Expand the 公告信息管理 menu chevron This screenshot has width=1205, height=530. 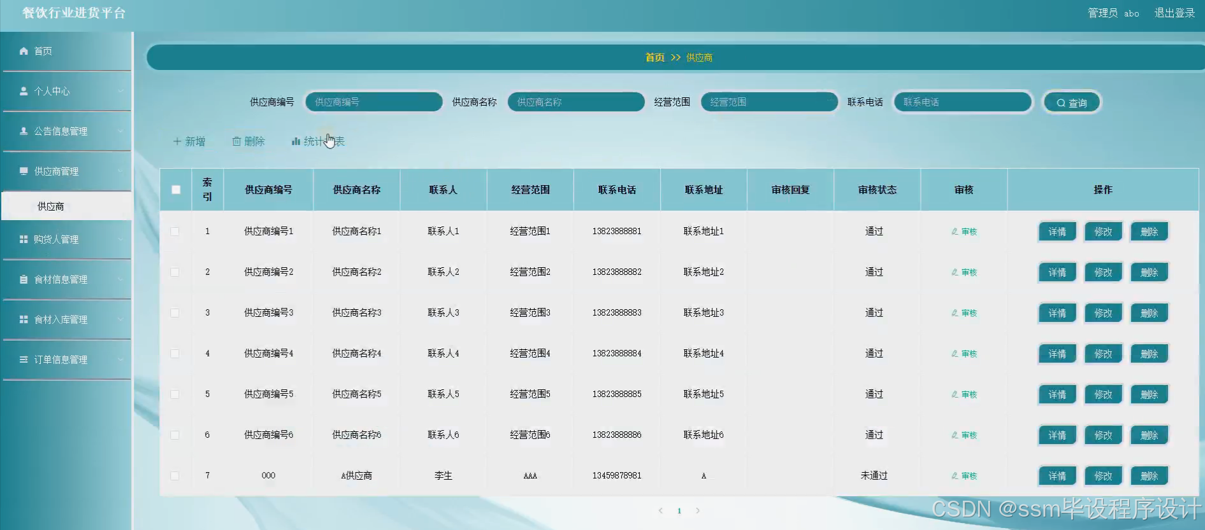pos(120,131)
